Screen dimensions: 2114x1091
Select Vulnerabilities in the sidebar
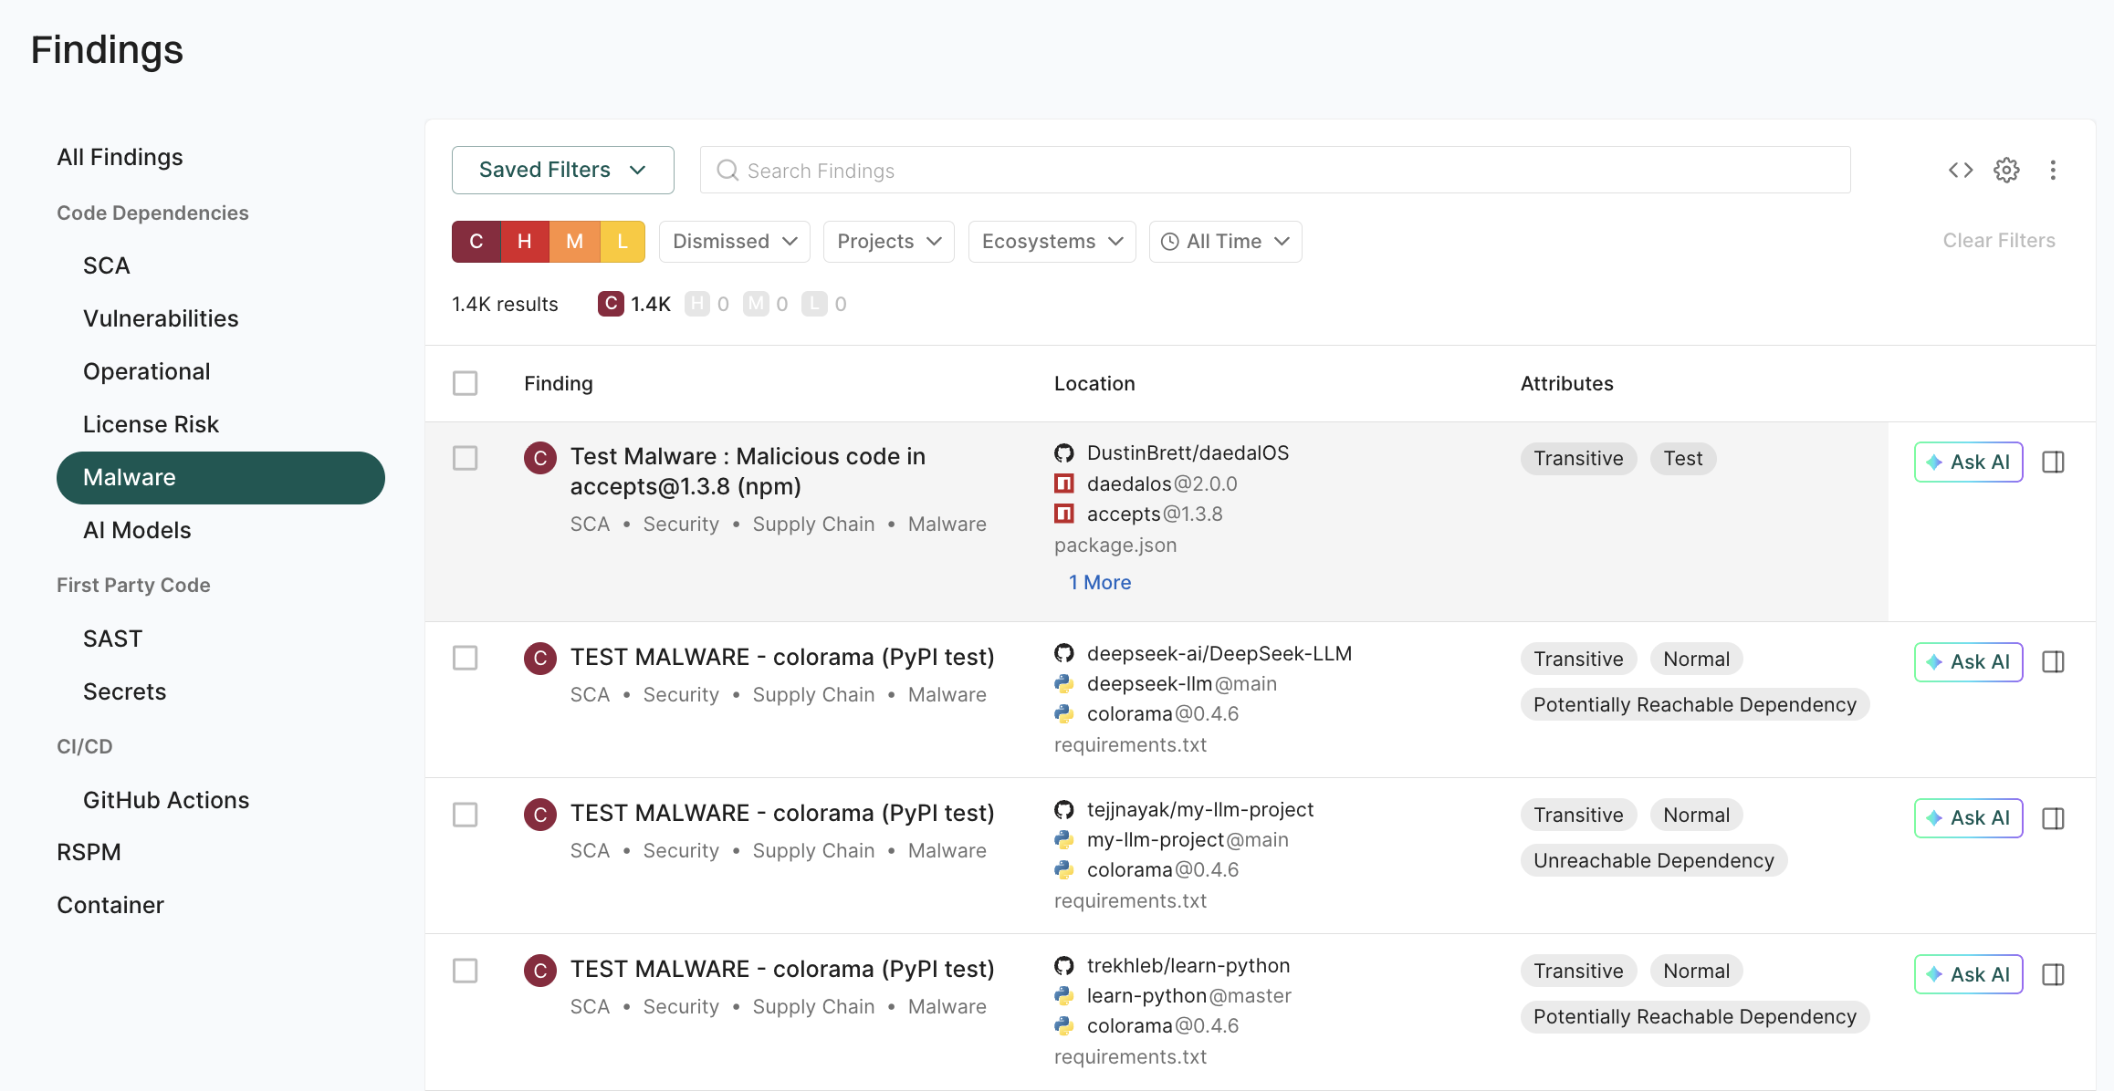[x=161, y=318]
